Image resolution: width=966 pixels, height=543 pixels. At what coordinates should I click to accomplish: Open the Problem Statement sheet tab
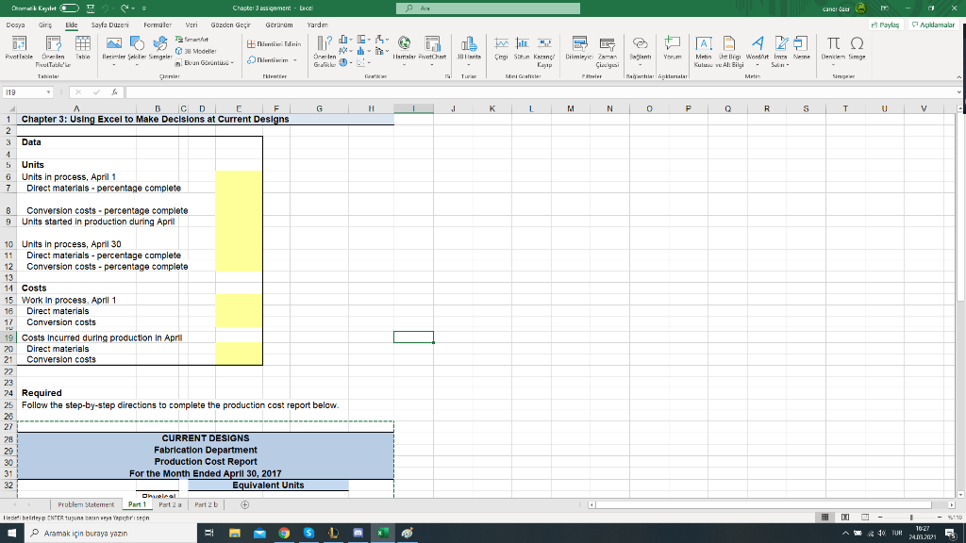point(86,505)
